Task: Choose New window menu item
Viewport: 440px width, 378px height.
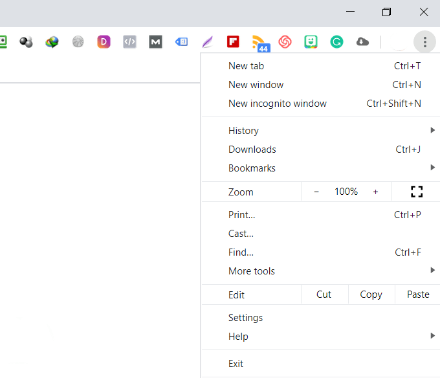Action: coord(321,85)
